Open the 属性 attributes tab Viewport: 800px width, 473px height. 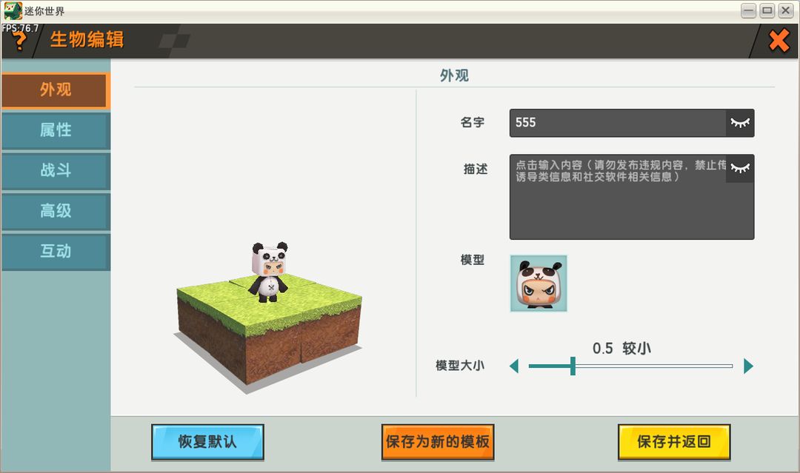click(56, 130)
